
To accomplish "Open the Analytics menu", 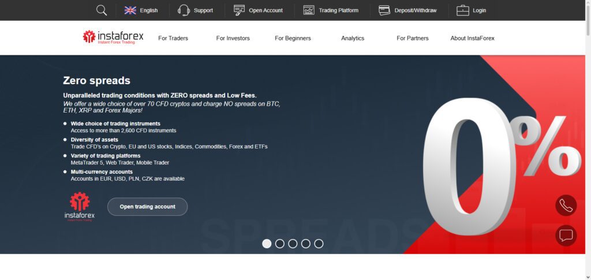I will (353, 38).
